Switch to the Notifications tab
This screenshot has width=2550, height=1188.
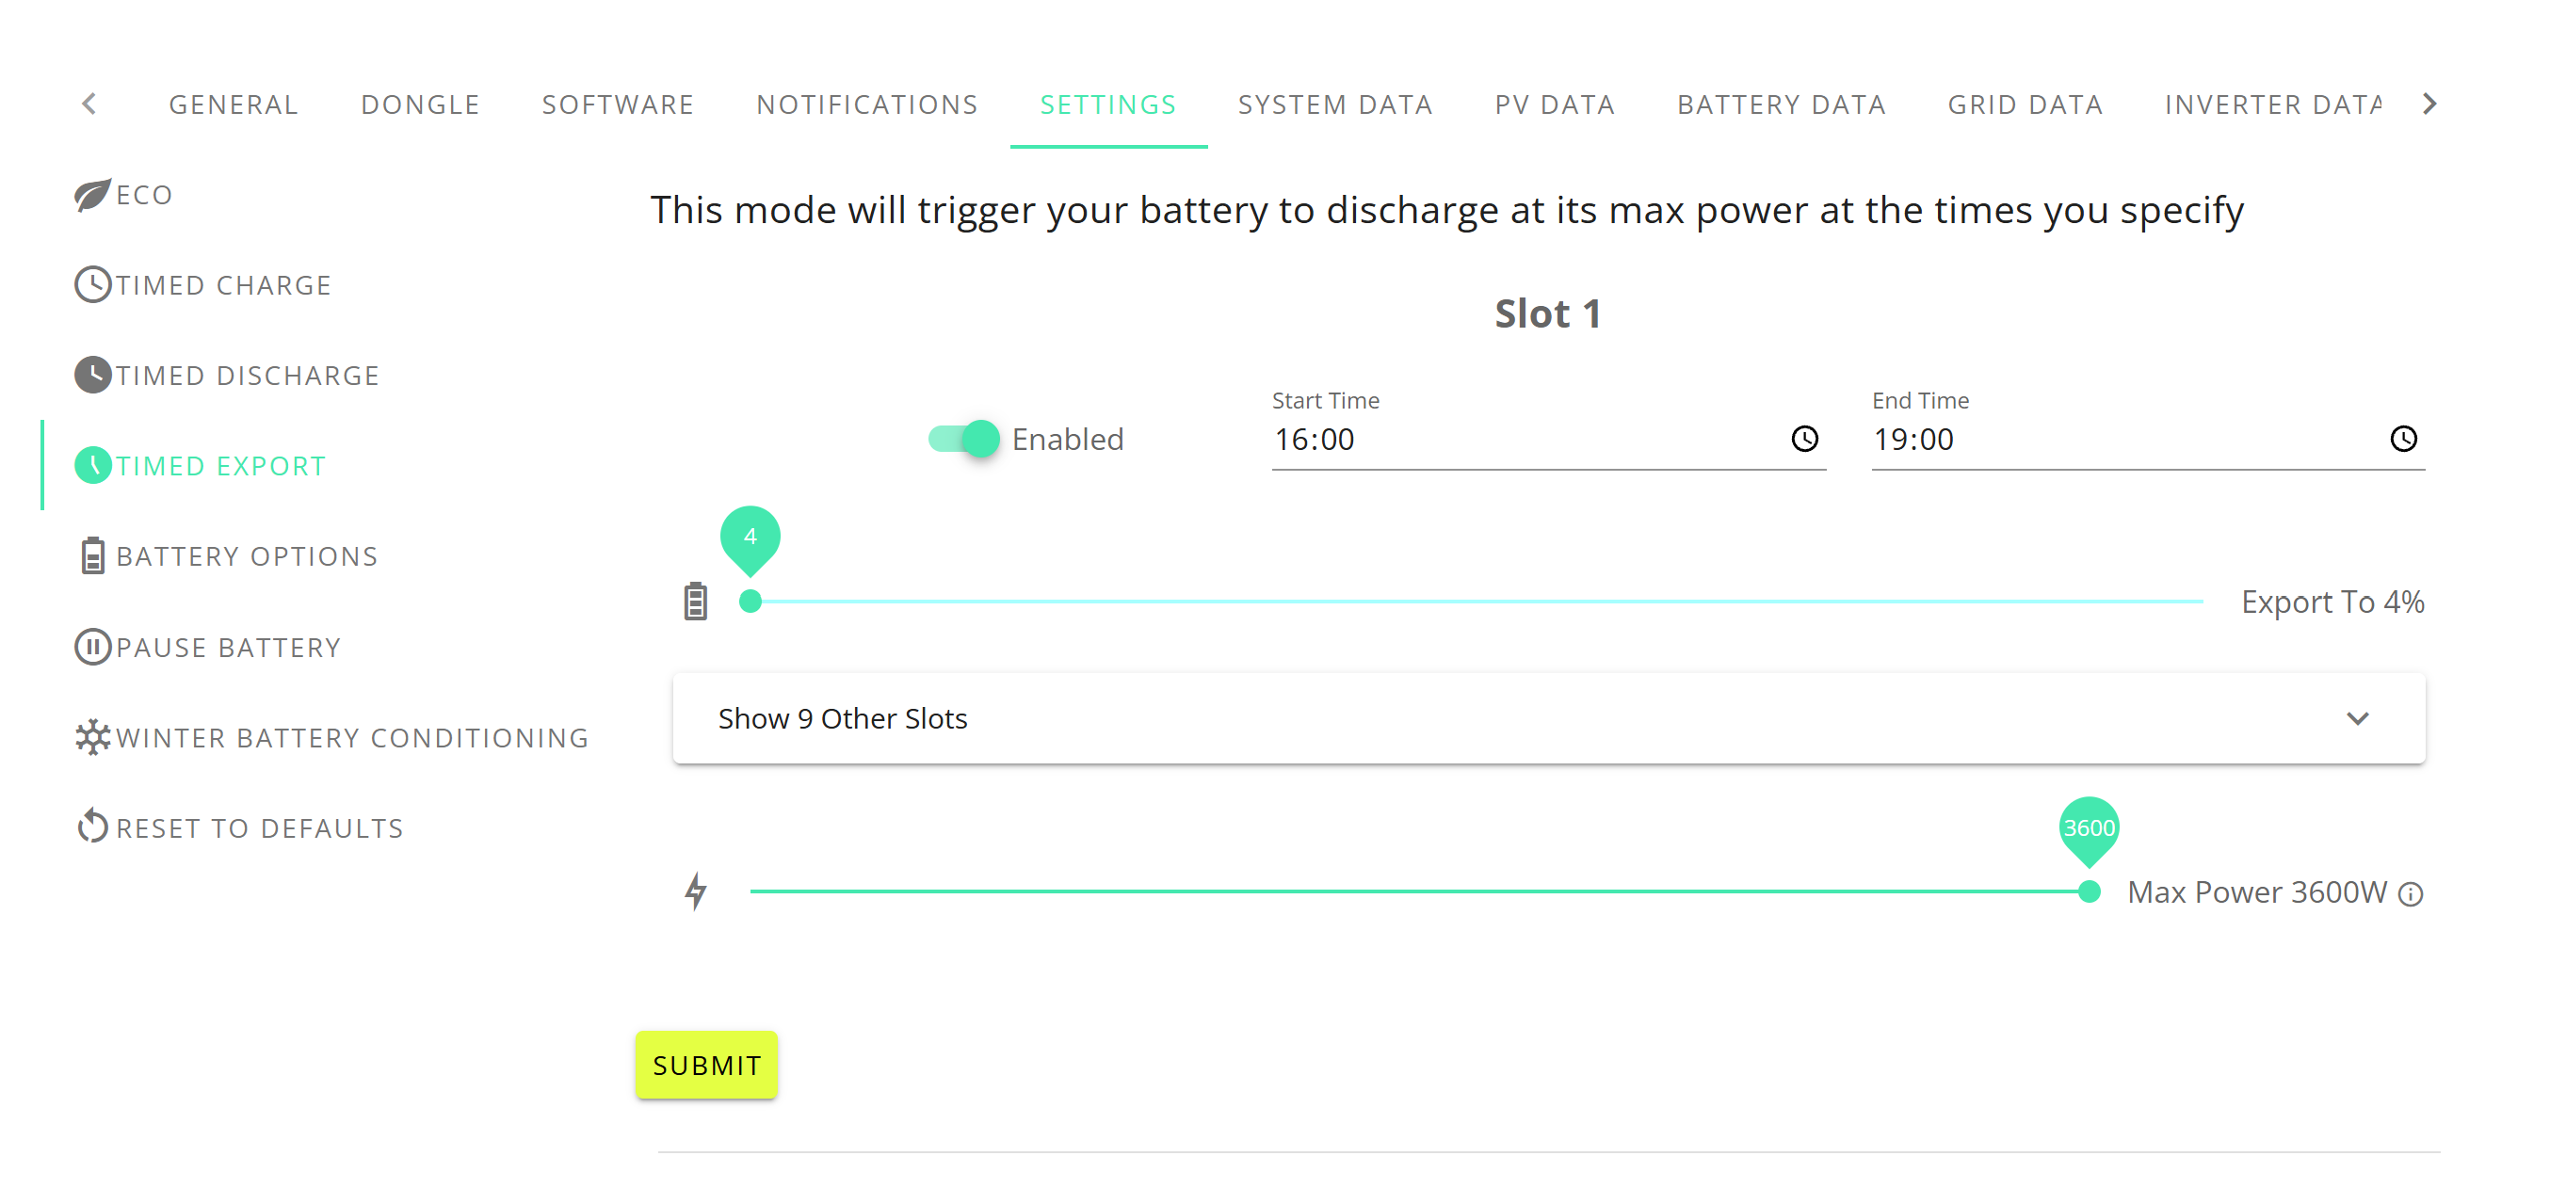point(866,104)
